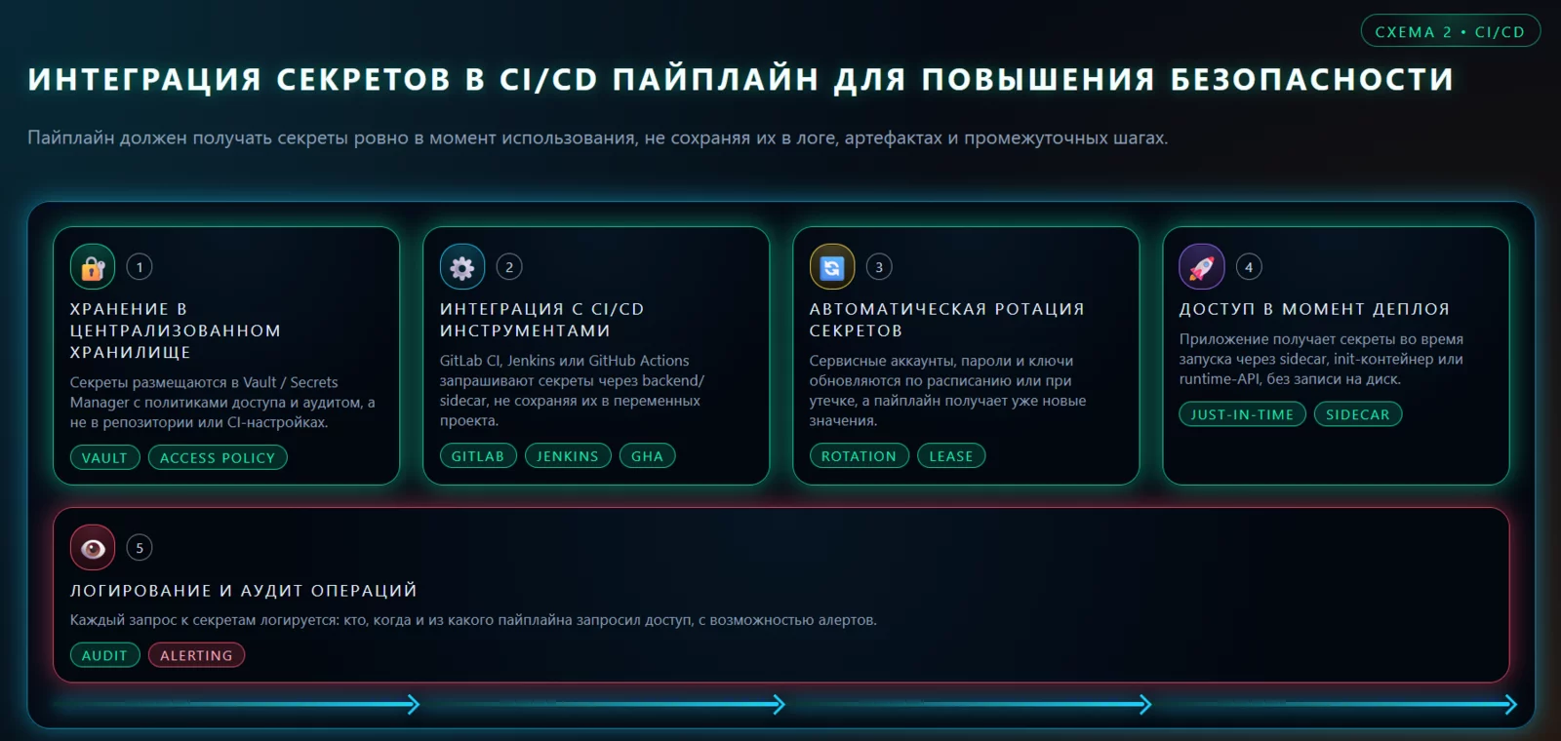Image resolution: width=1561 pixels, height=741 pixels.
Task: Select the GITLAB tag
Action: (x=478, y=456)
